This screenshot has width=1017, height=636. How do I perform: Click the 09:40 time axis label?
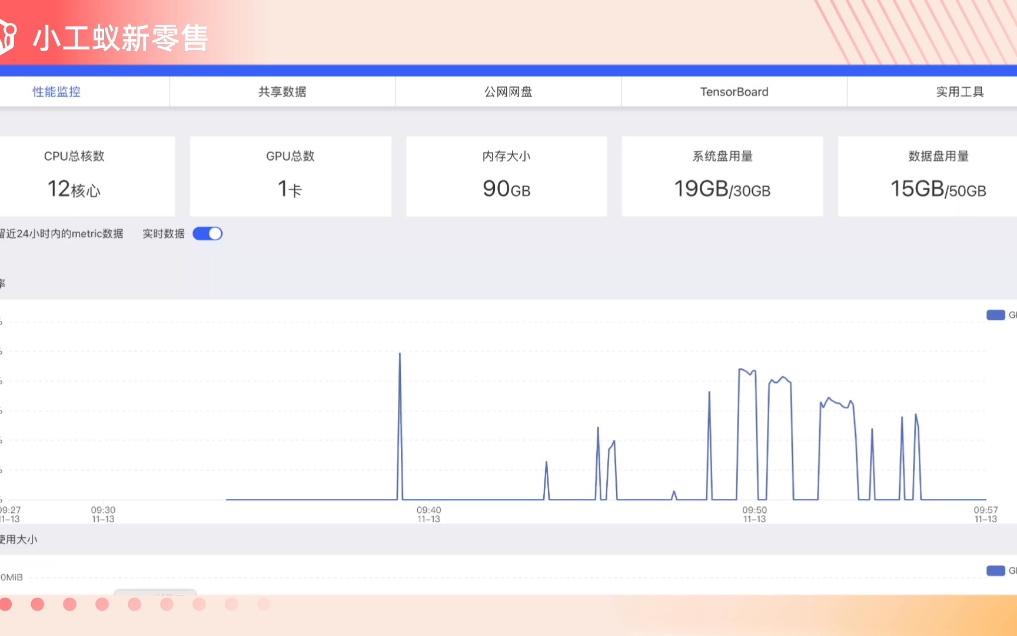click(x=428, y=514)
